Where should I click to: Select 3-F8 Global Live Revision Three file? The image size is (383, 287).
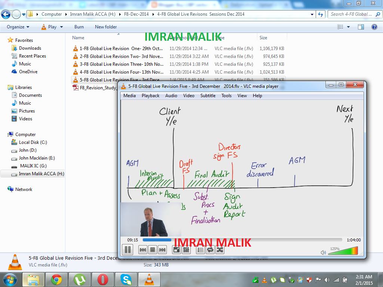179,64
